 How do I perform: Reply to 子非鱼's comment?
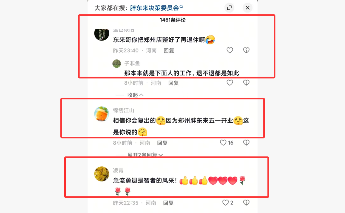pos(173,83)
